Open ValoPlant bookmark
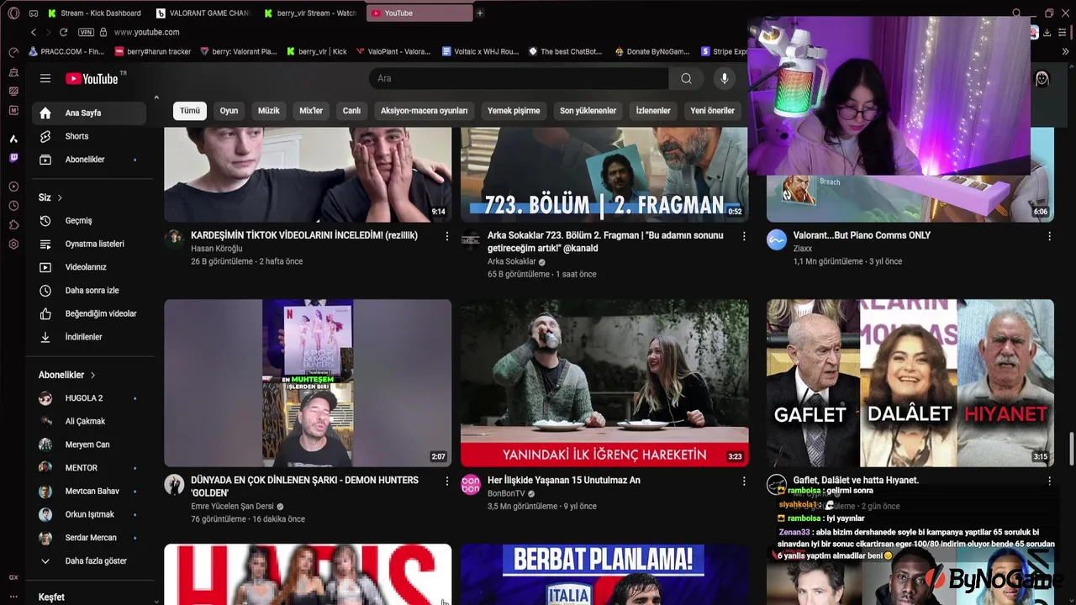1076x605 pixels. click(x=393, y=51)
